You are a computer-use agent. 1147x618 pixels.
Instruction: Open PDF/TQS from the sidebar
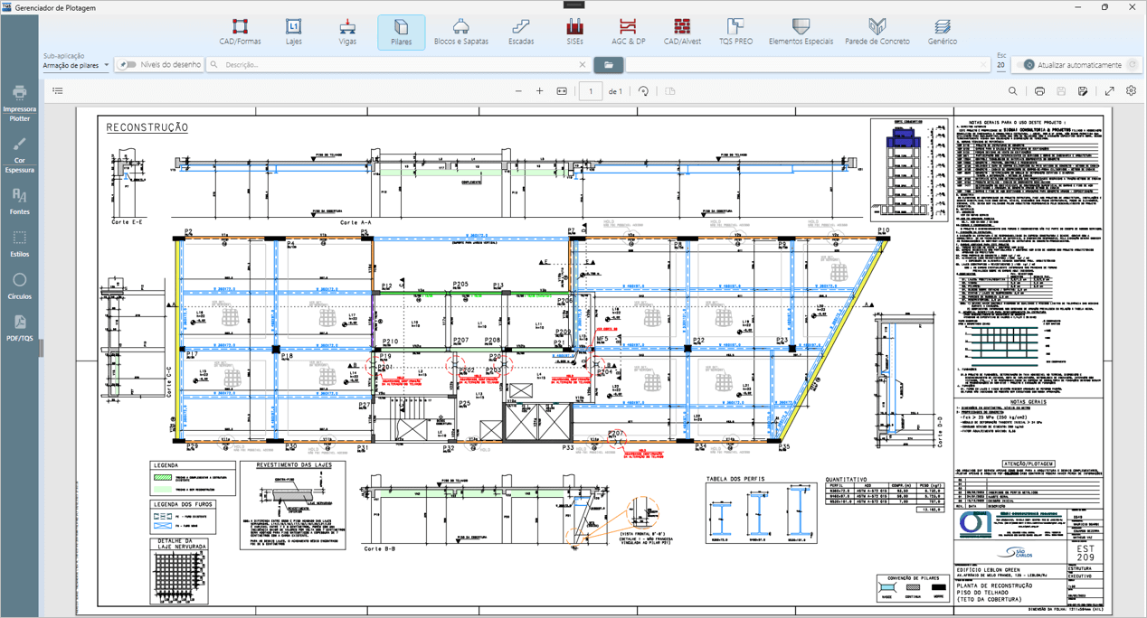tap(19, 327)
